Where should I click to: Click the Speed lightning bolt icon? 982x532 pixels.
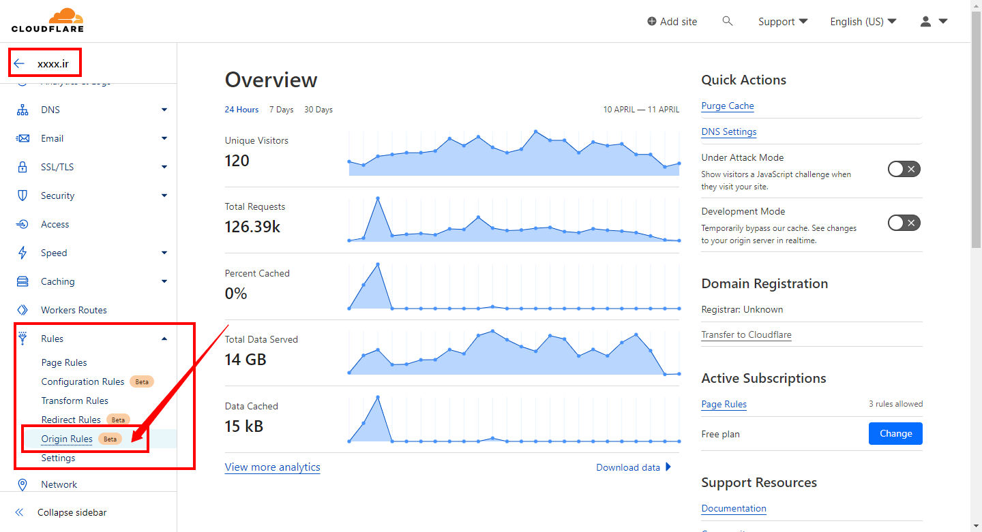[x=23, y=253]
